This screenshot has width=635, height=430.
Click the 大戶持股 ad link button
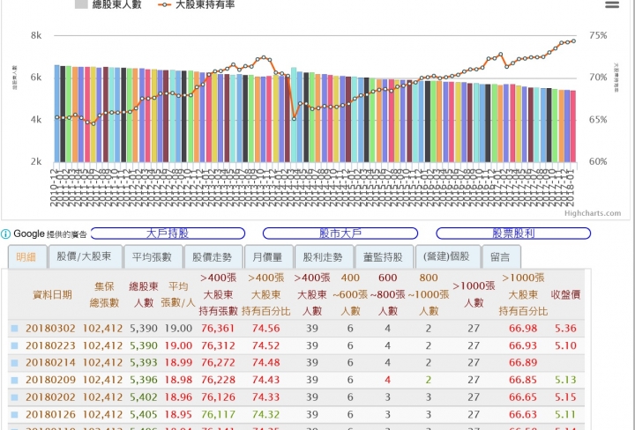(168, 234)
